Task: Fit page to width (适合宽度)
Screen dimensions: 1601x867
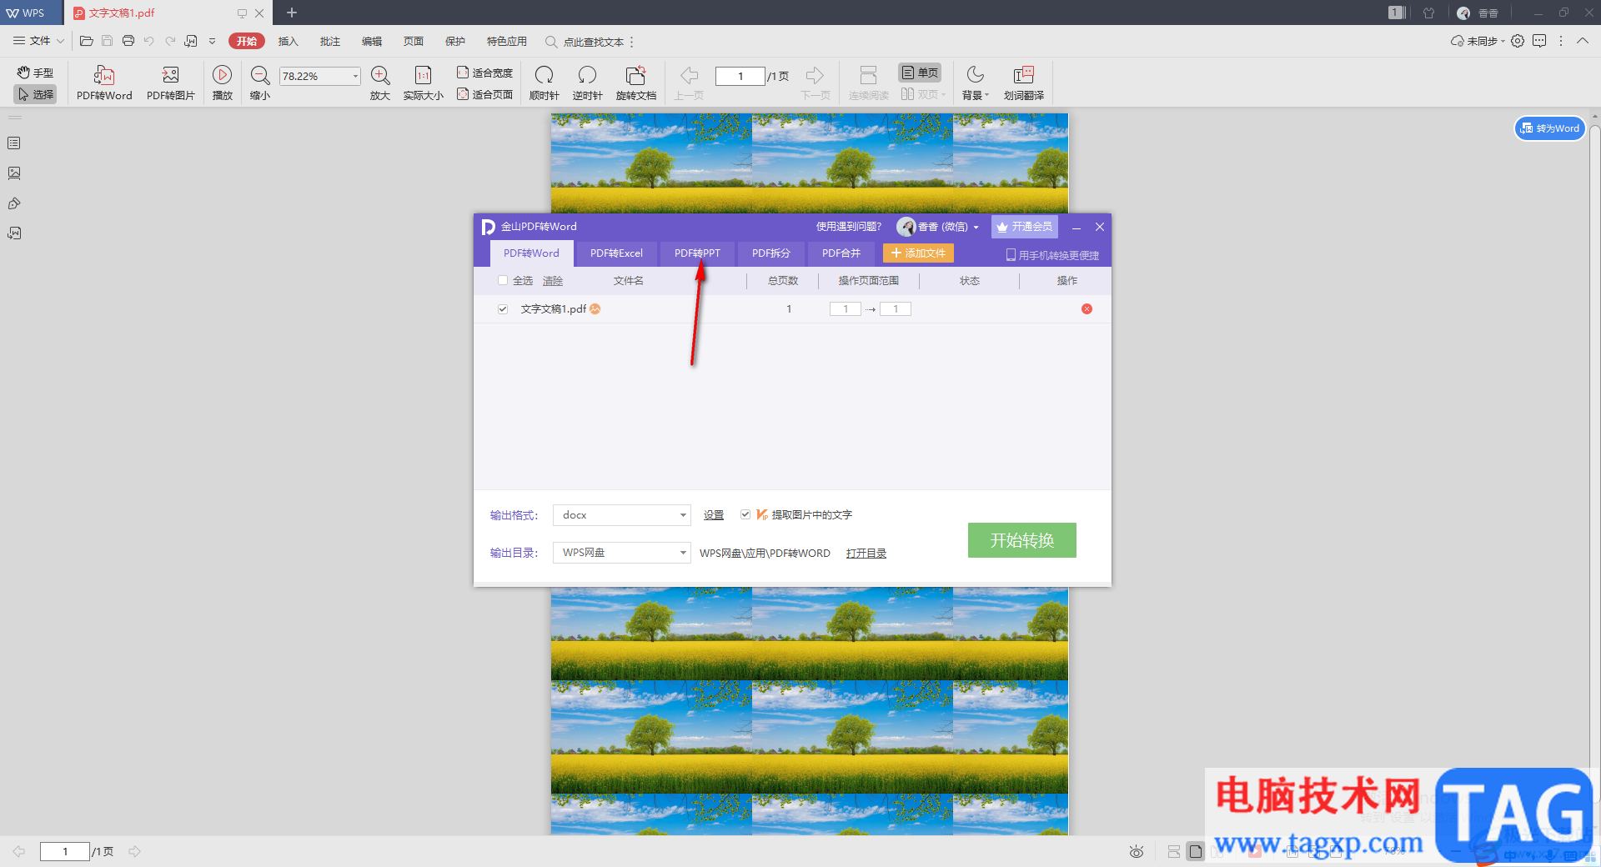Action: click(x=484, y=73)
